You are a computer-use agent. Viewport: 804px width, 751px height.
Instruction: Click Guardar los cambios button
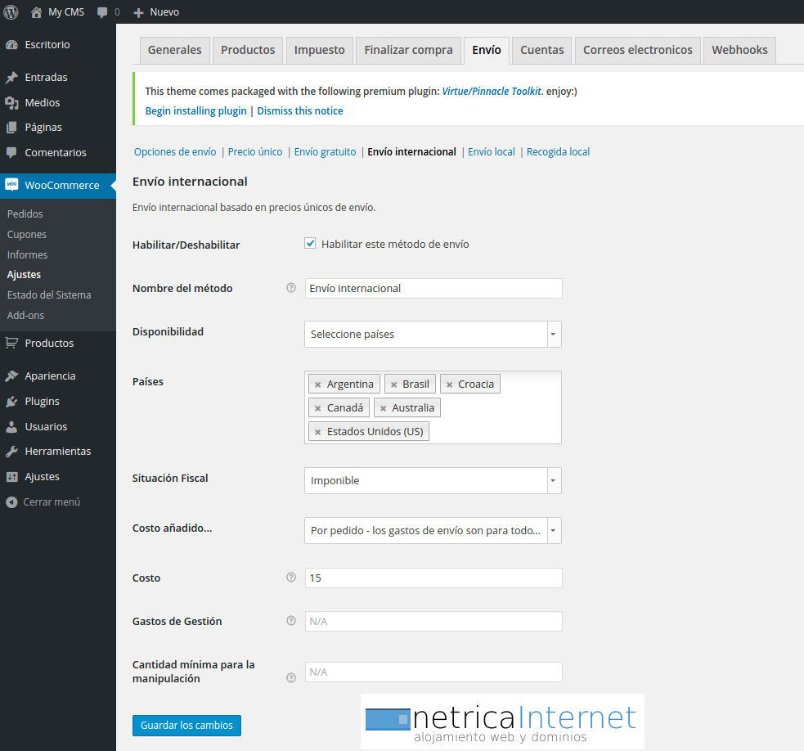(x=186, y=726)
